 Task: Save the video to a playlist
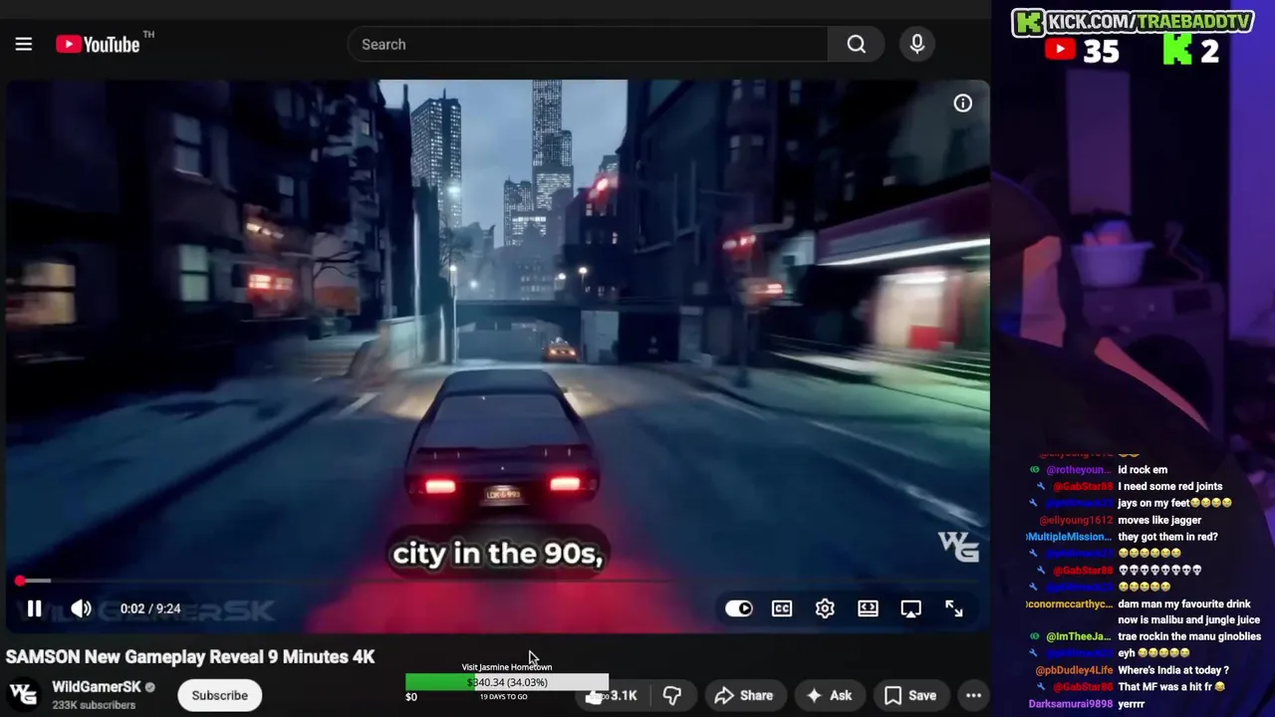910,695
